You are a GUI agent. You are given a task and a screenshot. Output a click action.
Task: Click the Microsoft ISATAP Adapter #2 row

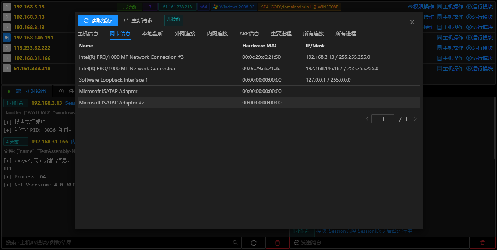pos(248,103)
